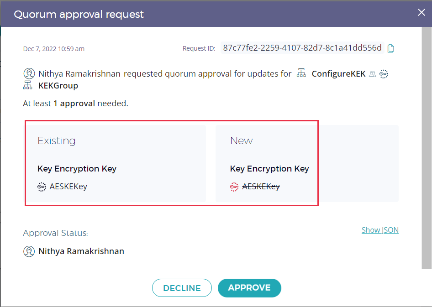Click the group icon before ConfigureKEK
432x307 pixels.
pyautogui.click(x=301, y=73)
